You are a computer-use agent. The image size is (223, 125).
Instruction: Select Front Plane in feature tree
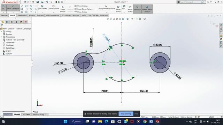(x=9, y=42)
